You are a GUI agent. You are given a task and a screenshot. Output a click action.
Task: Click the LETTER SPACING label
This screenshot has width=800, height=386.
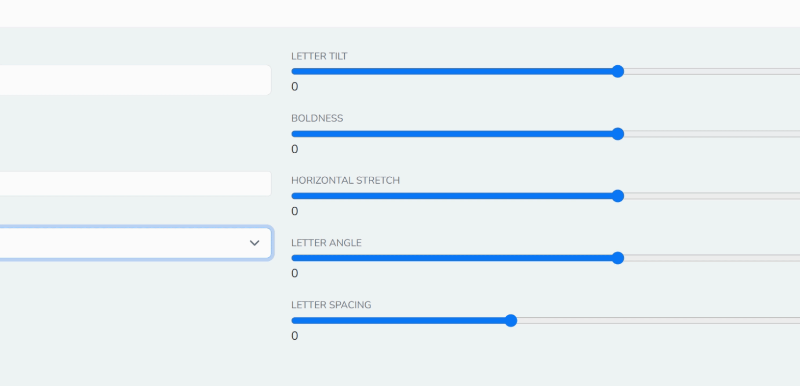pos(331,305)
